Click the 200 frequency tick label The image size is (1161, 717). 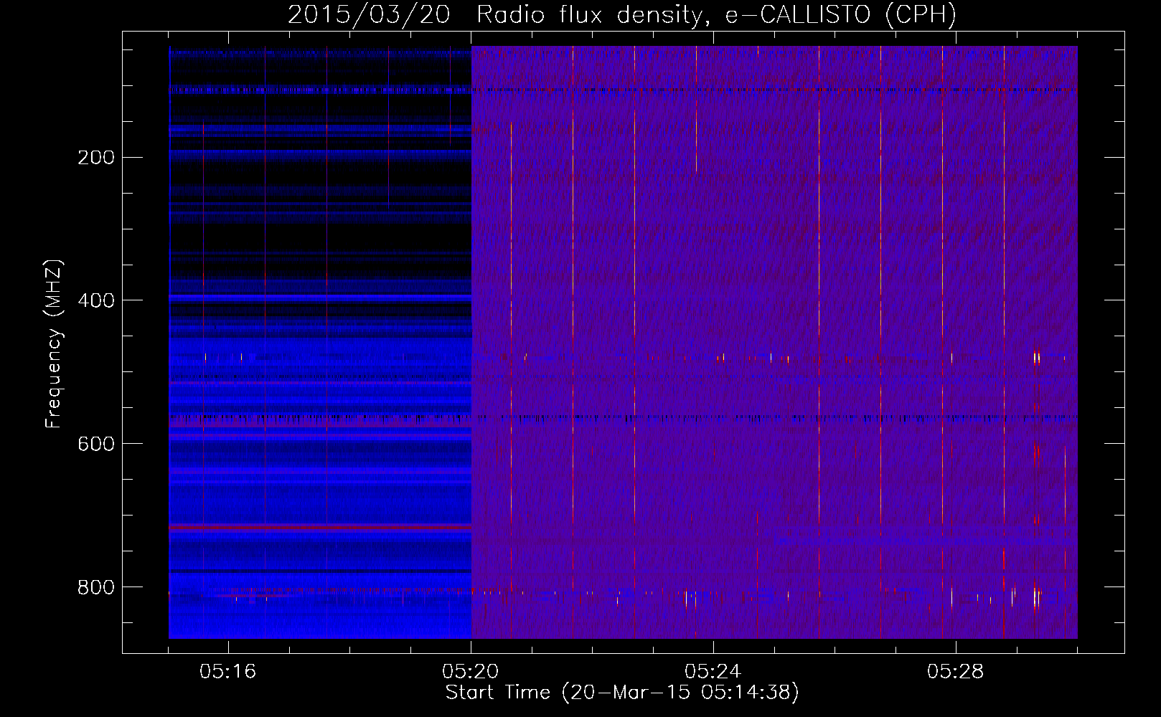pyautogui.click(x=96, y=158)
